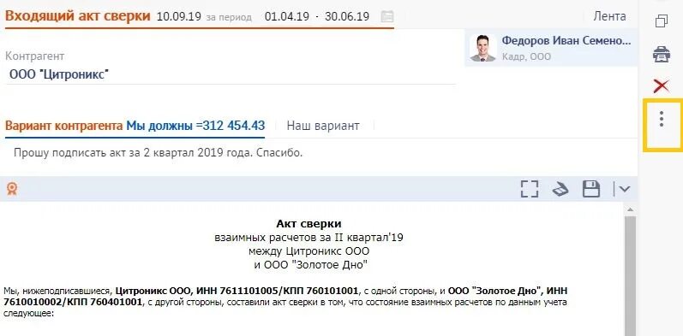The width and height of the screenshot is (683, 336).
Task: Select the Вариант контрагента tab
Action: pyautogui.click(x=63, y=126)
